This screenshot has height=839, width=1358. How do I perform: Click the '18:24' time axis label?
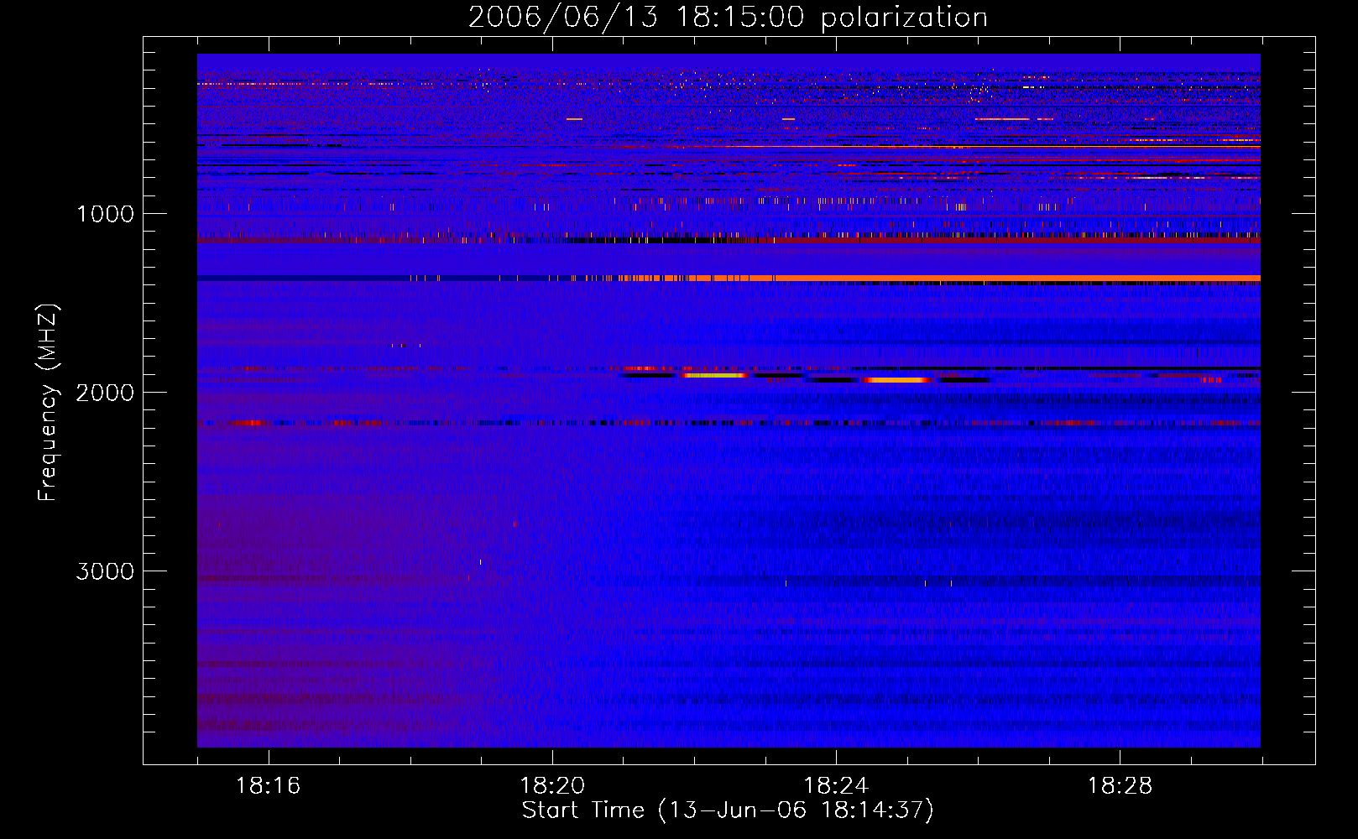[x=836, y=786]
